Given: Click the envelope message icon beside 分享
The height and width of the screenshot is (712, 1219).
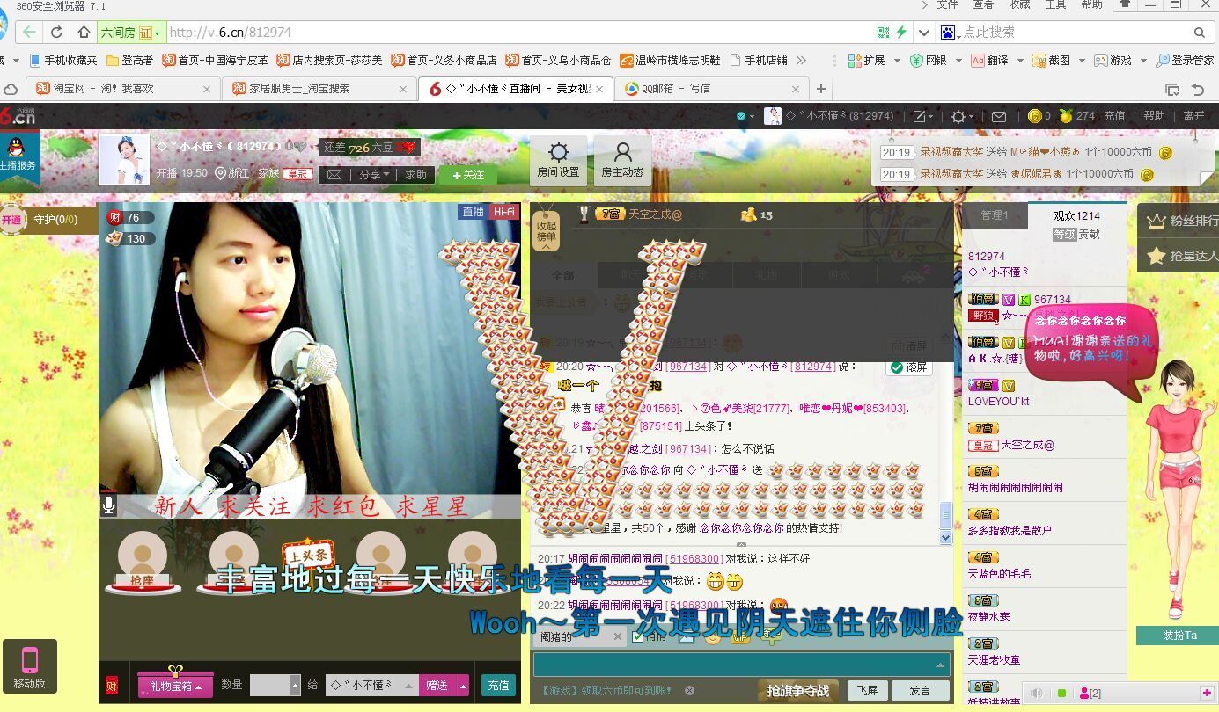Looking at the screenshot, I should [x=334, y=175].
